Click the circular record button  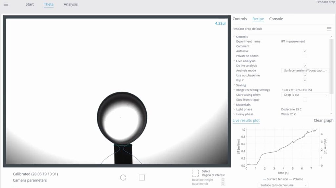(123, 178)
